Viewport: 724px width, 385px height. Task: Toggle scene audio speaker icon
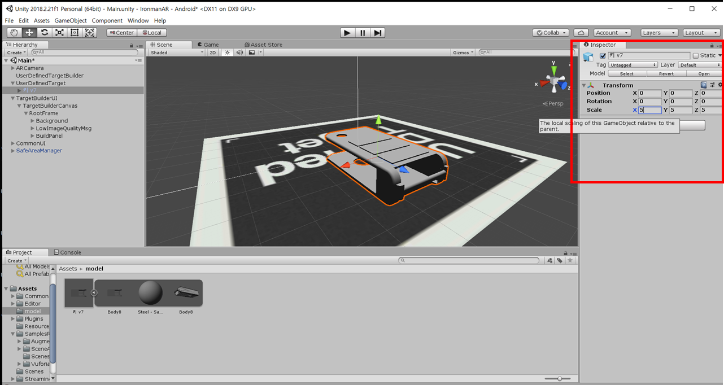[239, 53]
